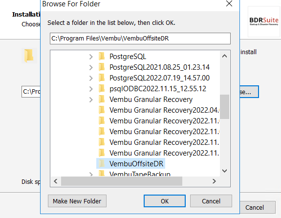Select the PostgreSQL folder icon
This screenshot has width=281, height=218.
pyautogui.click(x=102, y=57)
